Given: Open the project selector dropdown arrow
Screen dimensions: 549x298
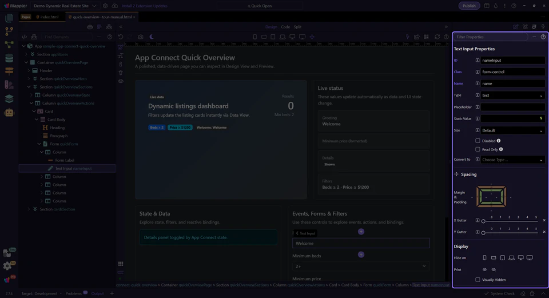Looking at the screenshot, I should point(94,6).
